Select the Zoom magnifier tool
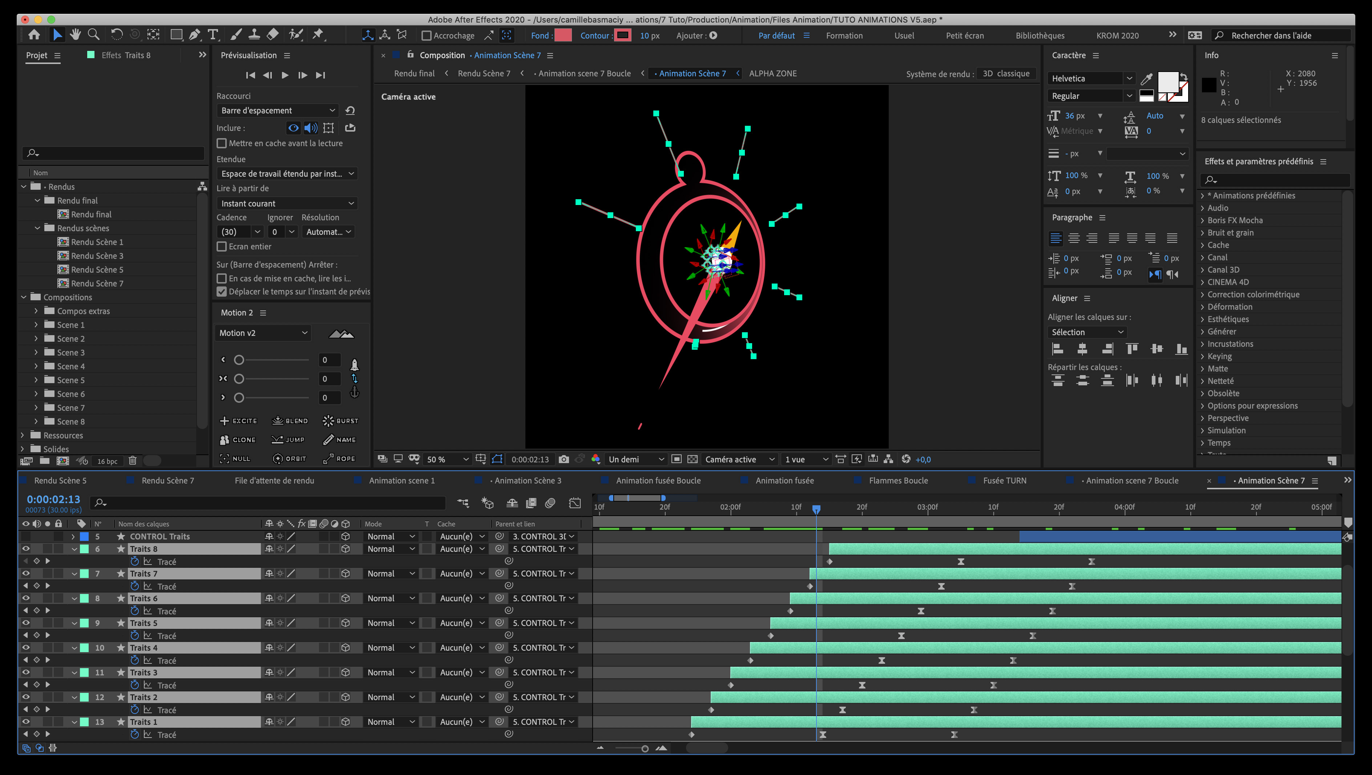The image size is (1372, 775). coord(94,35)
